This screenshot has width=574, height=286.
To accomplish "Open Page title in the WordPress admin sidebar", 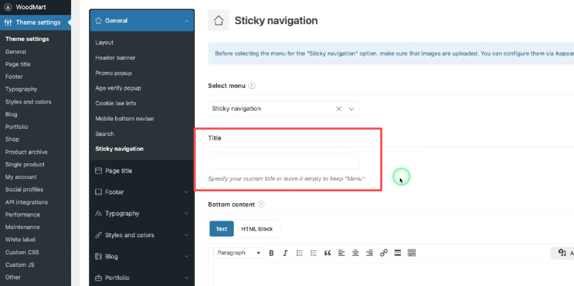I will click(18, 64).
